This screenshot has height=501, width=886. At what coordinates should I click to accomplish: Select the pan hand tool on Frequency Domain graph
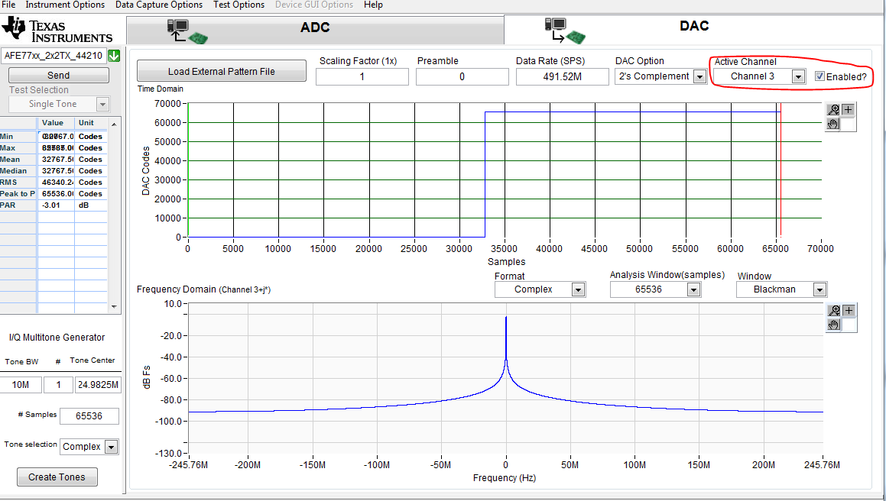[x=834, y=325]
